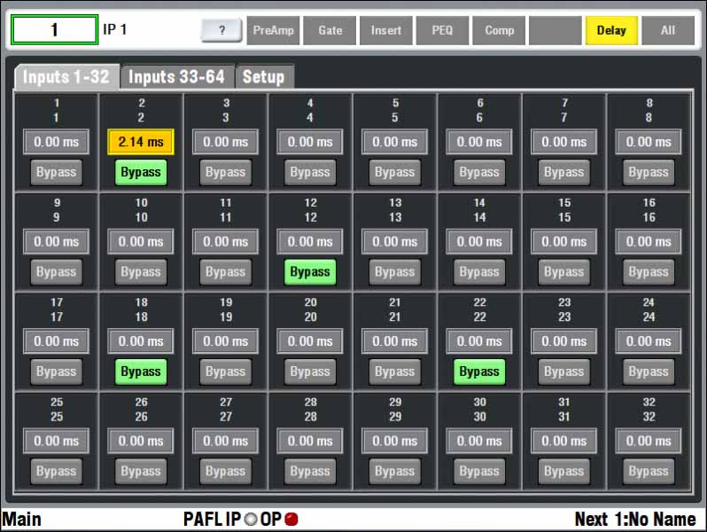Switch to the Inputs 33-64 tab
707x532 pixels.
point(177,76)
